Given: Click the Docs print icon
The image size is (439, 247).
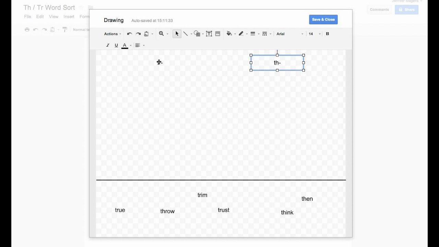Looking at the screenshot, I should [x=27, y=30].
